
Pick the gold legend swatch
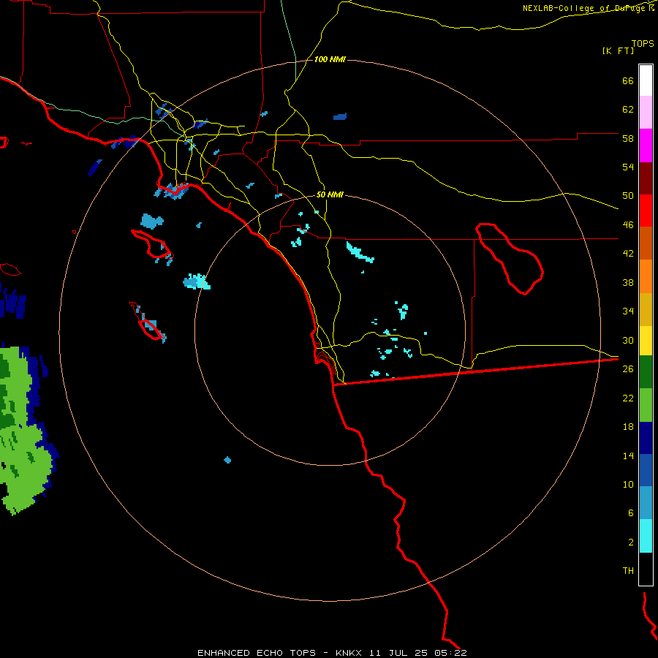point(646,309)
